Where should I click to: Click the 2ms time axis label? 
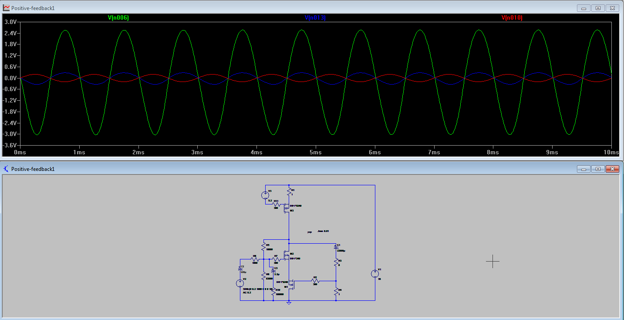click(x=138, y=153)
